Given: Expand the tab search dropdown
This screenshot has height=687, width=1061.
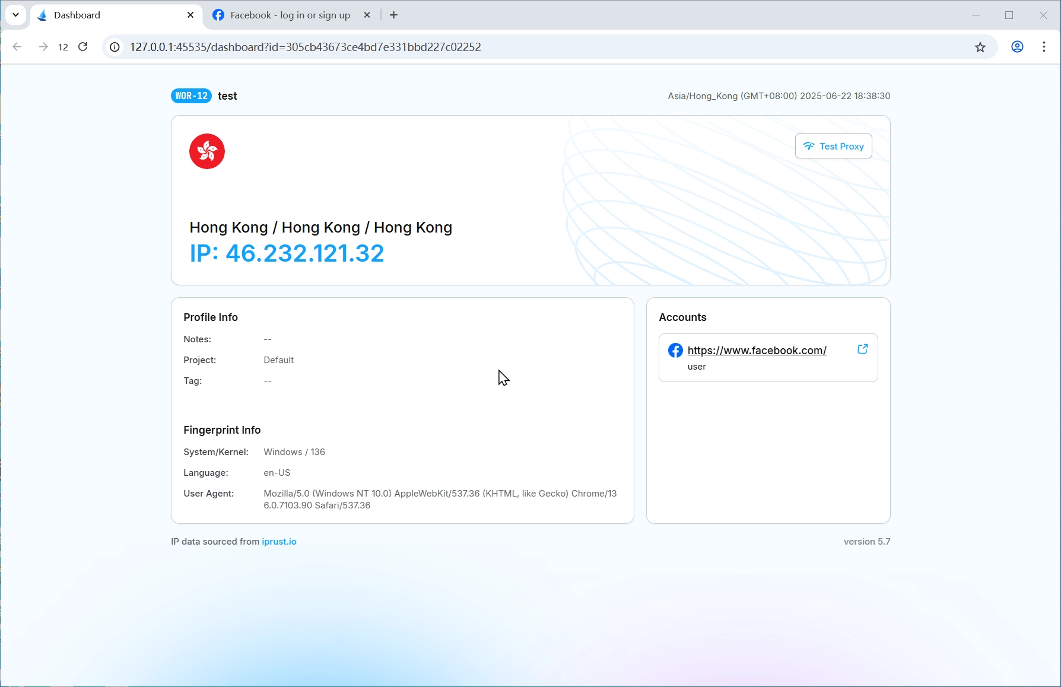Looking at the screenshot, I should pyautogui.click(x=15, y=15).
